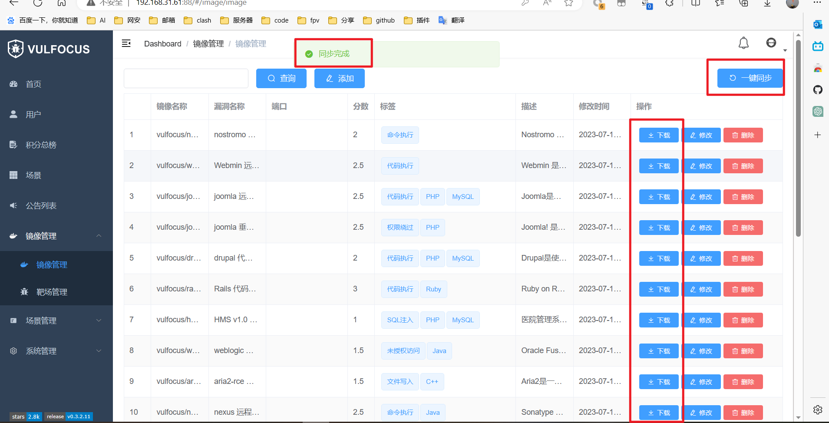Click the search input field above the table
The height and width of the screenshot is (423, 829).
[x=186, y=78]
